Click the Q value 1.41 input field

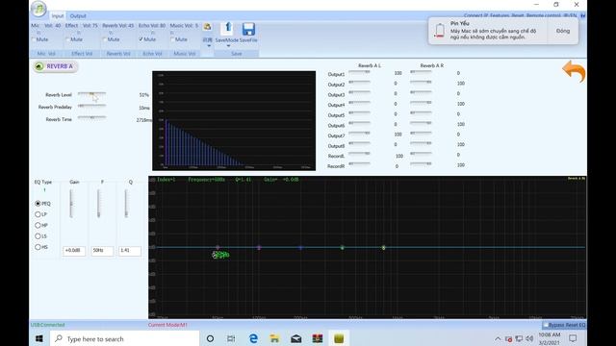130,251
